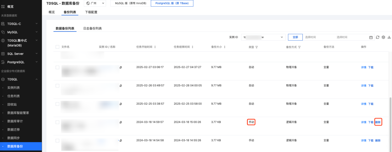Open 详情 for the 2025-02-27 backup
The width and height of the screenshot is (392, 152).
[364, 67]
